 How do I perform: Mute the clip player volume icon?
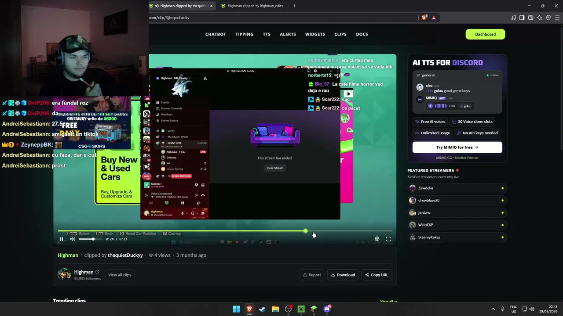coord(73,239)
